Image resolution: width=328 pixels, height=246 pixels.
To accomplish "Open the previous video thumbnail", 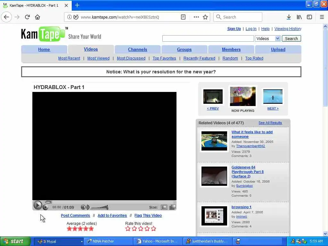I will click(x=213, y=96).
